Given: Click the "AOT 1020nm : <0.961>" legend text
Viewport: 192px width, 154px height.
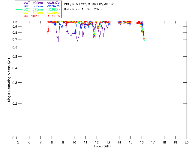Looking at the screenshot, I should [x=42, y=16].
